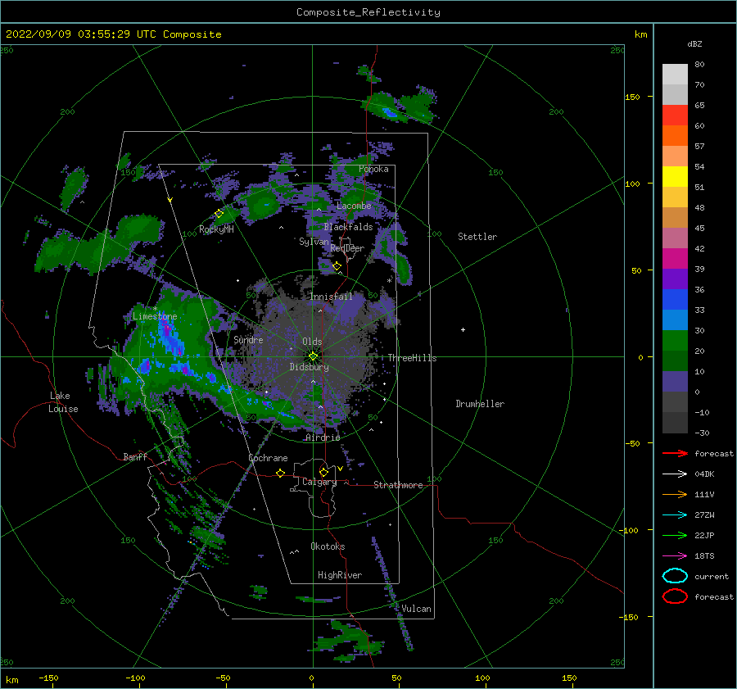
Task: Click the Calgary city label
Action: [x=319, y=482]
